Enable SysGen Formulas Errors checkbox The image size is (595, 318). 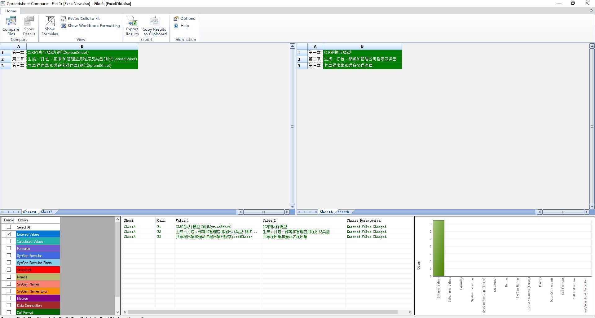click(x=9, y=263)
